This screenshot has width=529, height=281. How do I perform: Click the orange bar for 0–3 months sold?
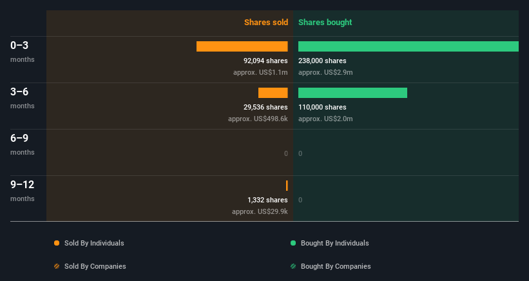[242, 46]
